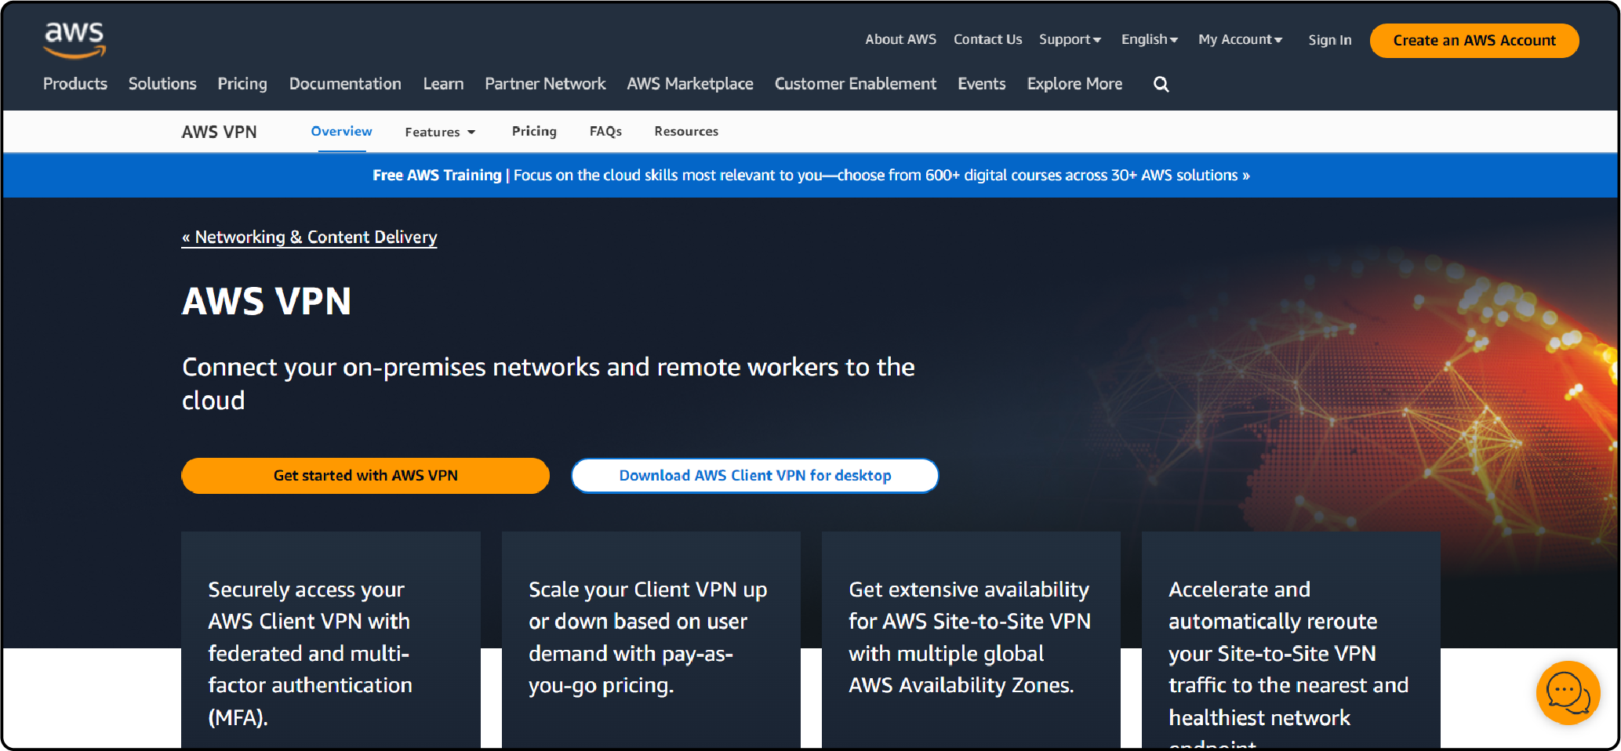The image size is (1621, 751).
Task: Open the Customer Enablement menu
Action: tap(856, 84)
